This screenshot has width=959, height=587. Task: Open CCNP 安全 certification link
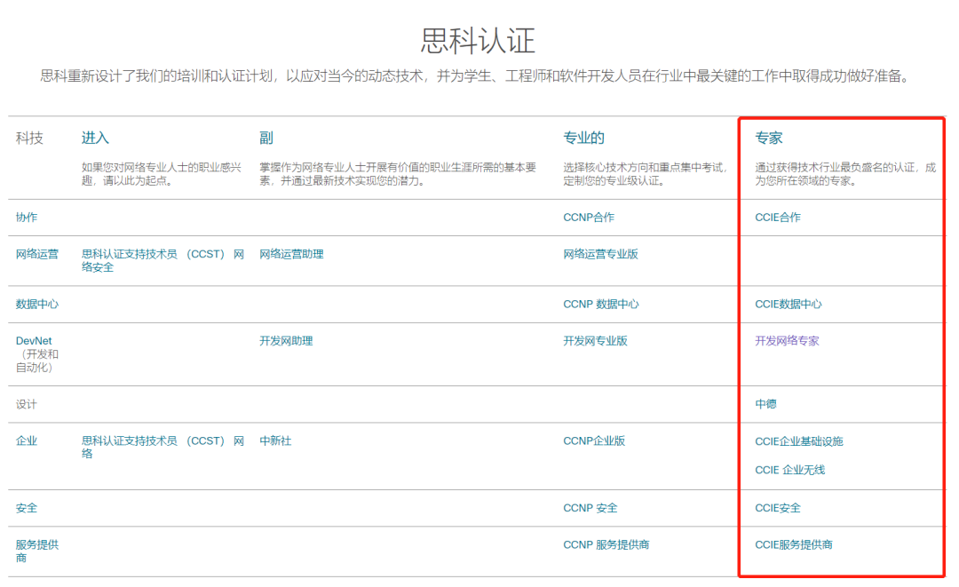590,508
